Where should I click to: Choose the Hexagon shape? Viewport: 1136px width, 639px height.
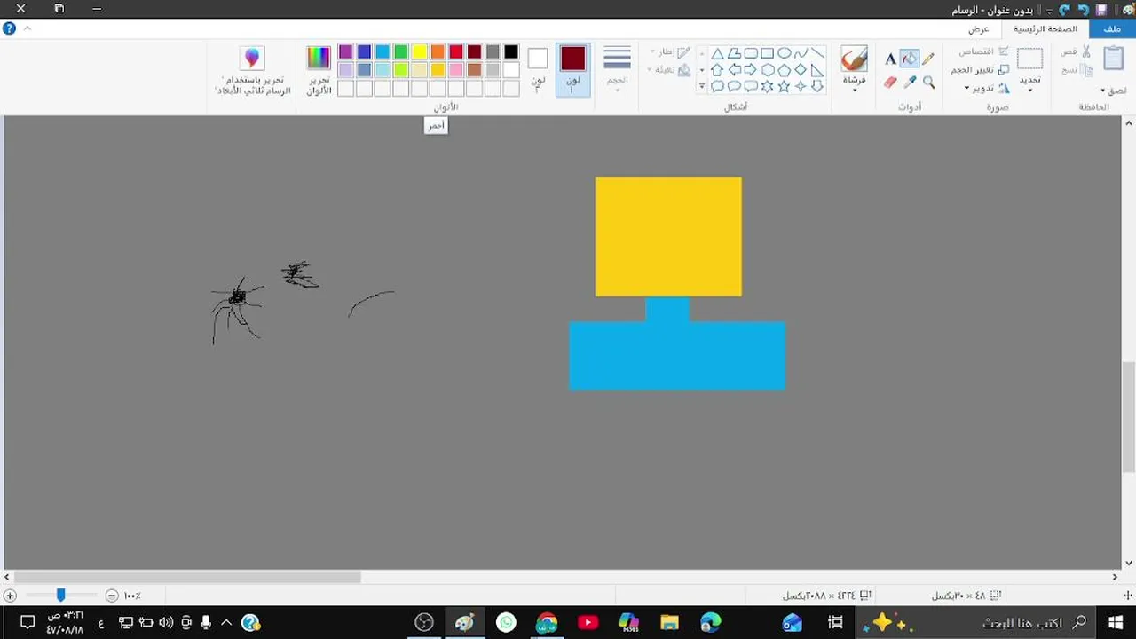coord(768,70)
